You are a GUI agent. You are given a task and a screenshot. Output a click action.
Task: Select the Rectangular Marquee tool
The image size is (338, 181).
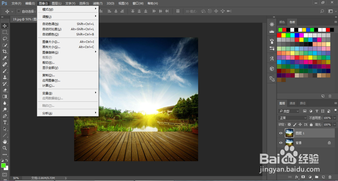pos(4,32)
